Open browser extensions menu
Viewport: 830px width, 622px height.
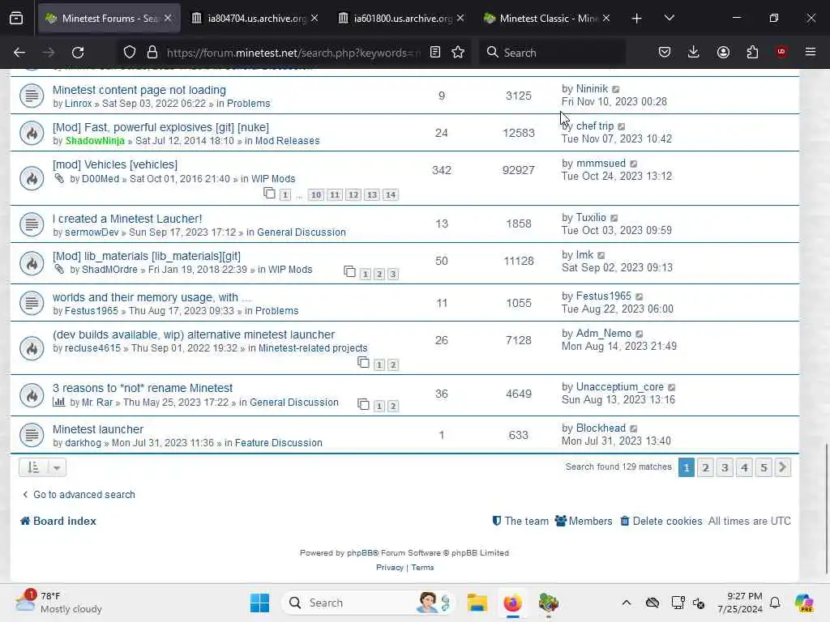point(752,53)
